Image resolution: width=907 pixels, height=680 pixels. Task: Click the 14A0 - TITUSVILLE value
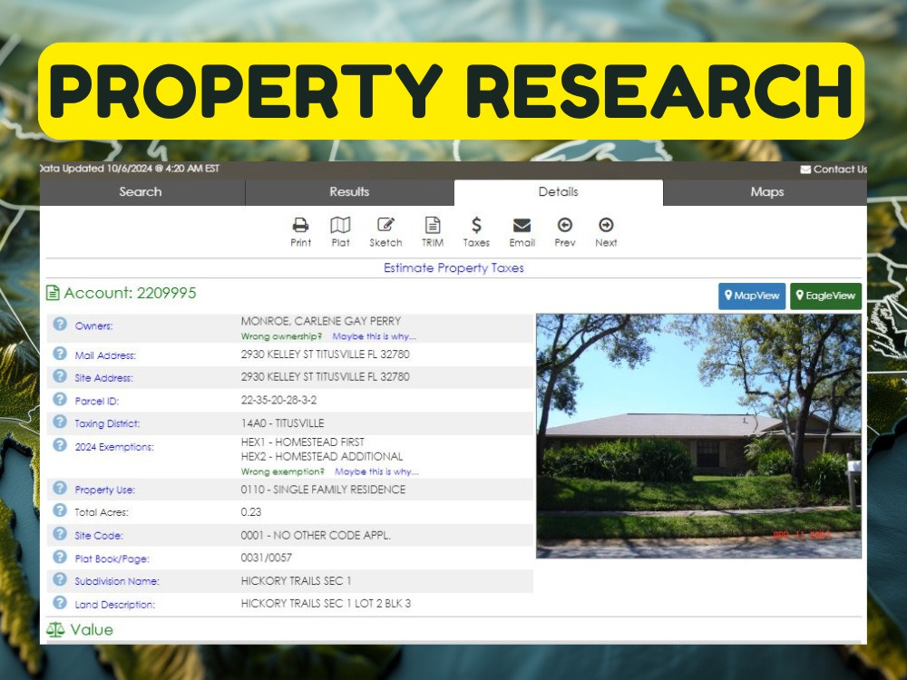282,423
